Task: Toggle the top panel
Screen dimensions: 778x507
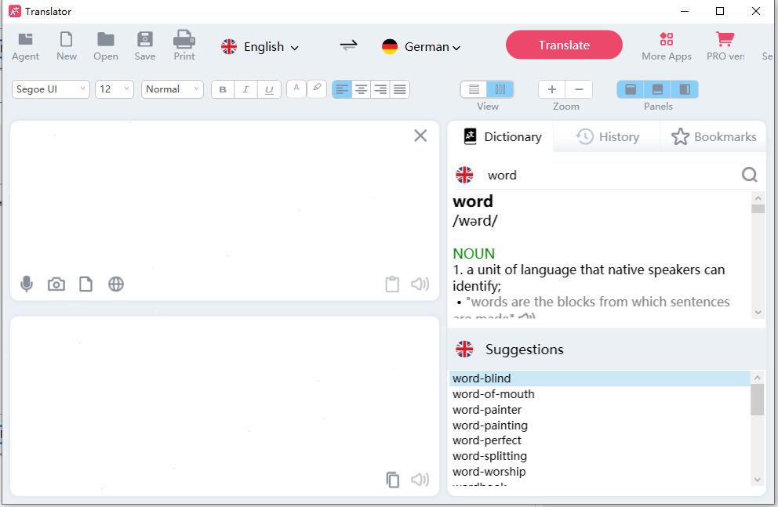Action: tap(630, 89)
